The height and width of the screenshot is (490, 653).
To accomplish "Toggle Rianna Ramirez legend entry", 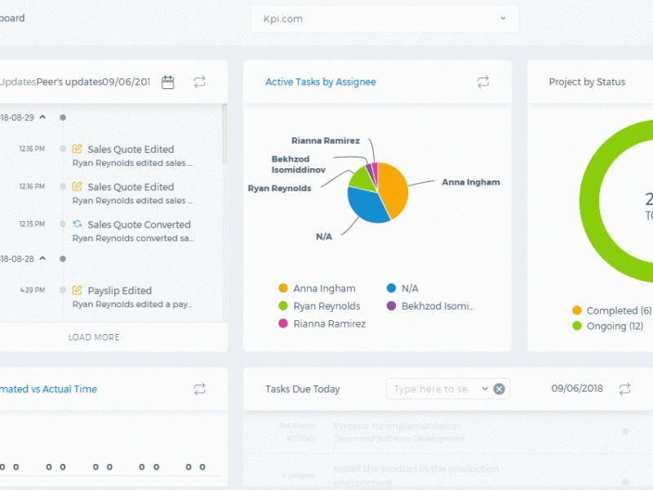I will point(322,323).
